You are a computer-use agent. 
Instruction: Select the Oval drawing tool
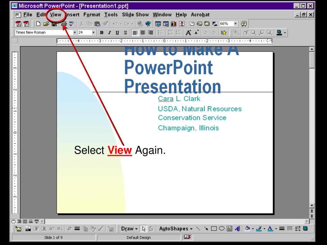pyautogui.click(x=222, y=229)
